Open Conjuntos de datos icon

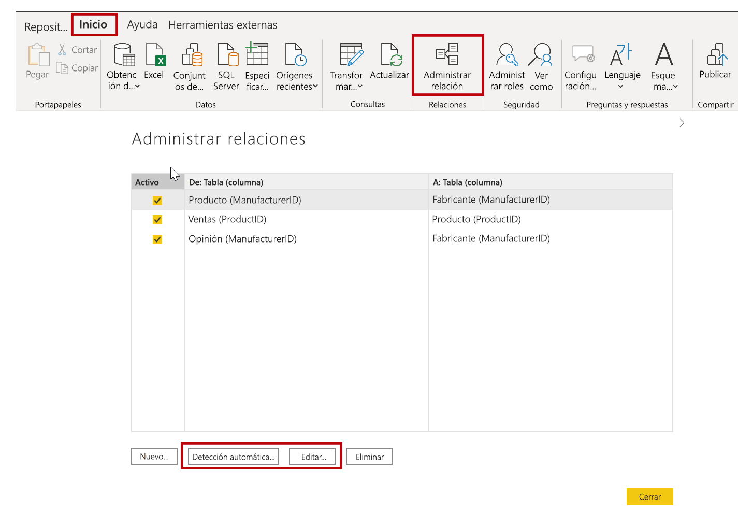[192, 55]
